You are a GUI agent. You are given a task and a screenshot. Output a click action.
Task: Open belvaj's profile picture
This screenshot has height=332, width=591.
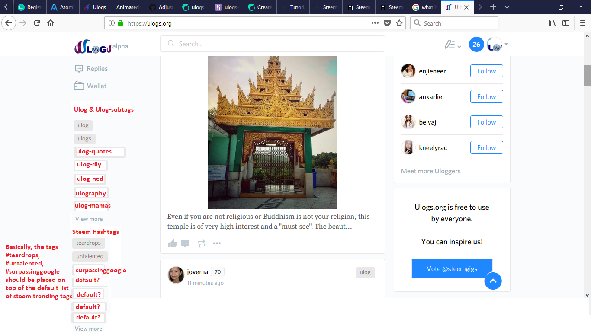pos(408,122)
